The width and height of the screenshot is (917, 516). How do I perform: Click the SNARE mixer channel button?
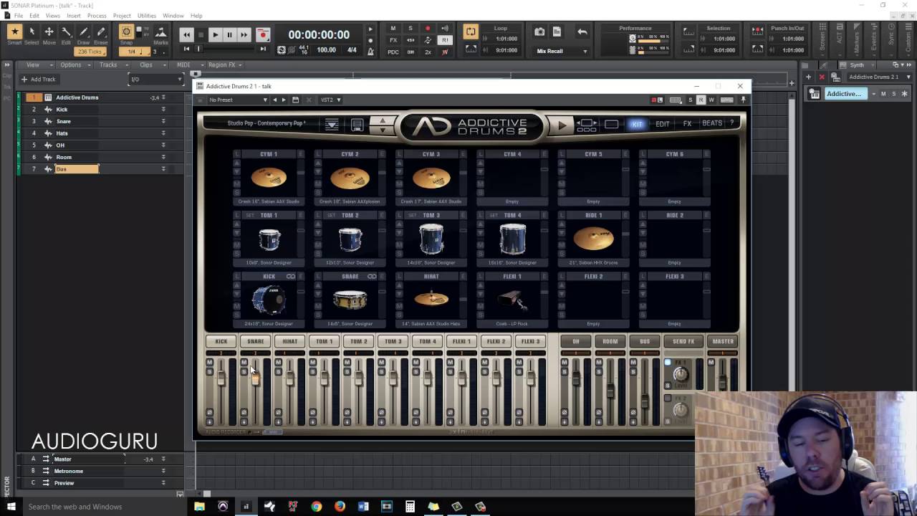point(256,341)
